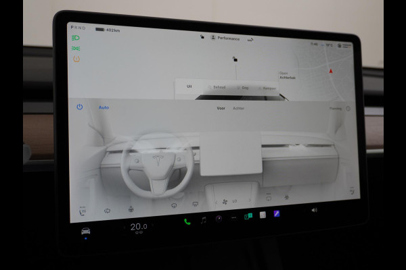
Task: Tap the volume speaker icon
Action: tap(313, 210)
